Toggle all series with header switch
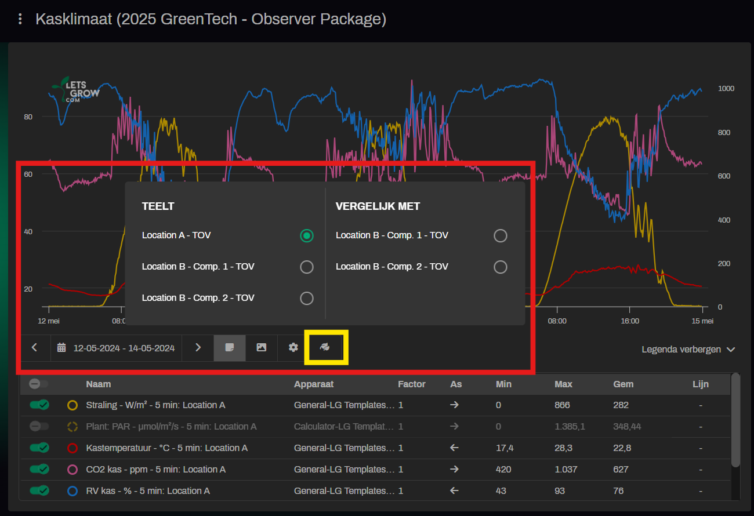This screenshot has height=516, width=754. [x=39, y=384]
